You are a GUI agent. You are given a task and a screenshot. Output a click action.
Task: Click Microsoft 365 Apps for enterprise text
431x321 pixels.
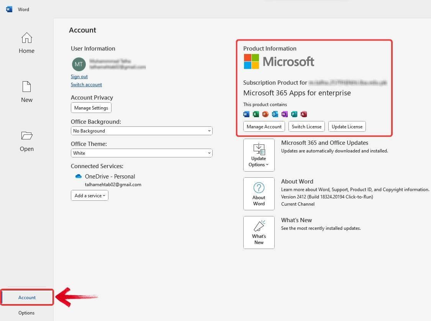[297, 93]
